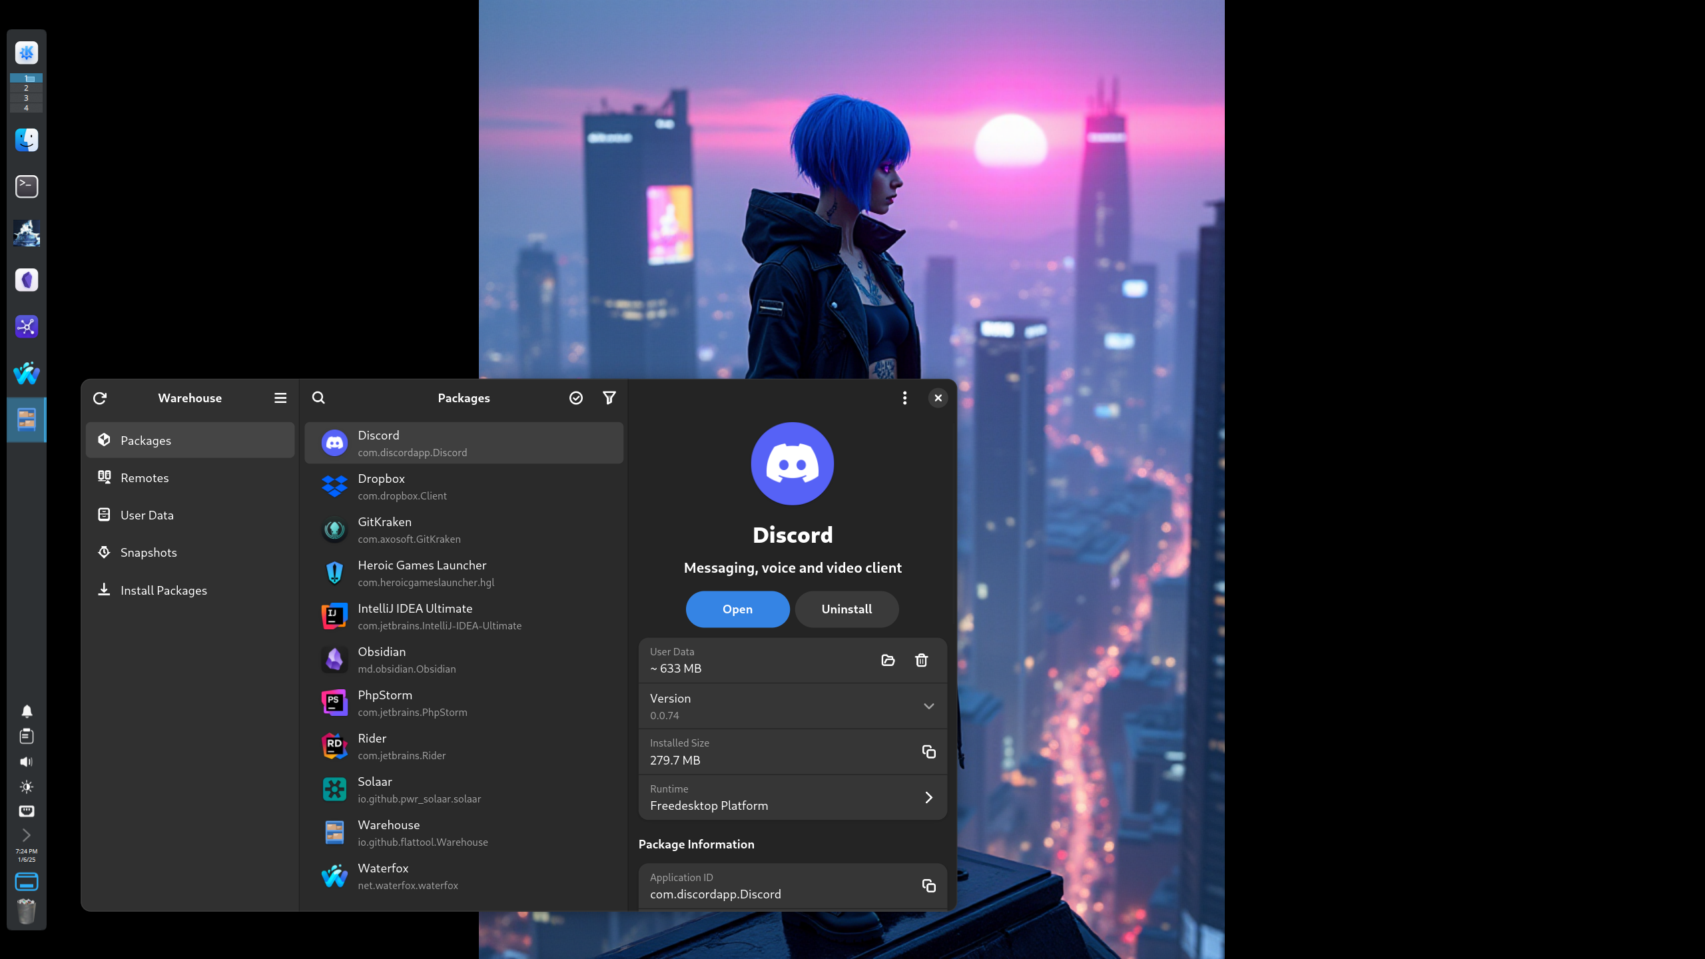Open notifications bell in system tray
This screenshot has width=1705, height=959.
point(27,711)
